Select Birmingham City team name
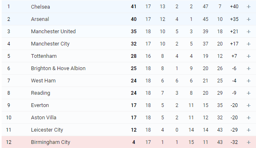 (50, 142)
